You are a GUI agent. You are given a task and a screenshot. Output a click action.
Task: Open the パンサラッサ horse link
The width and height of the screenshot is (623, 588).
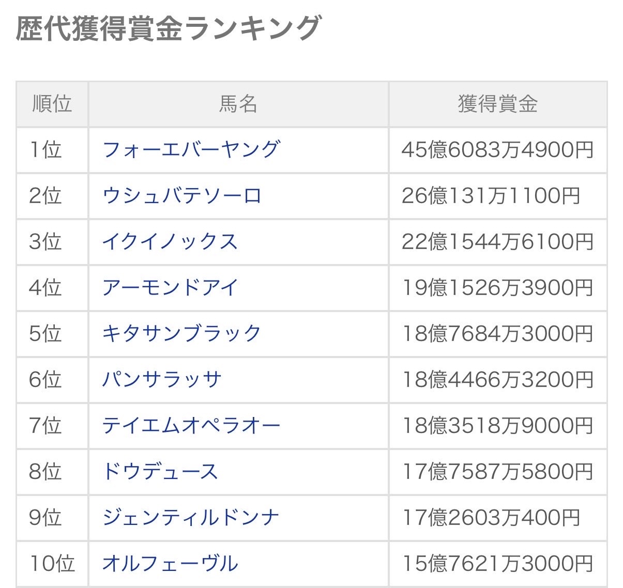tap(162, 379)
